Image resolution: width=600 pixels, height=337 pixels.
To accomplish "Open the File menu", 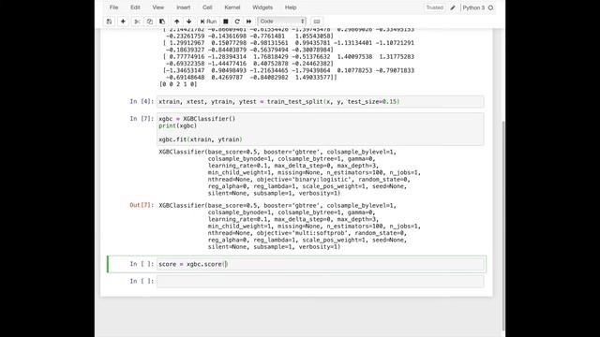I will click(113, 7).
